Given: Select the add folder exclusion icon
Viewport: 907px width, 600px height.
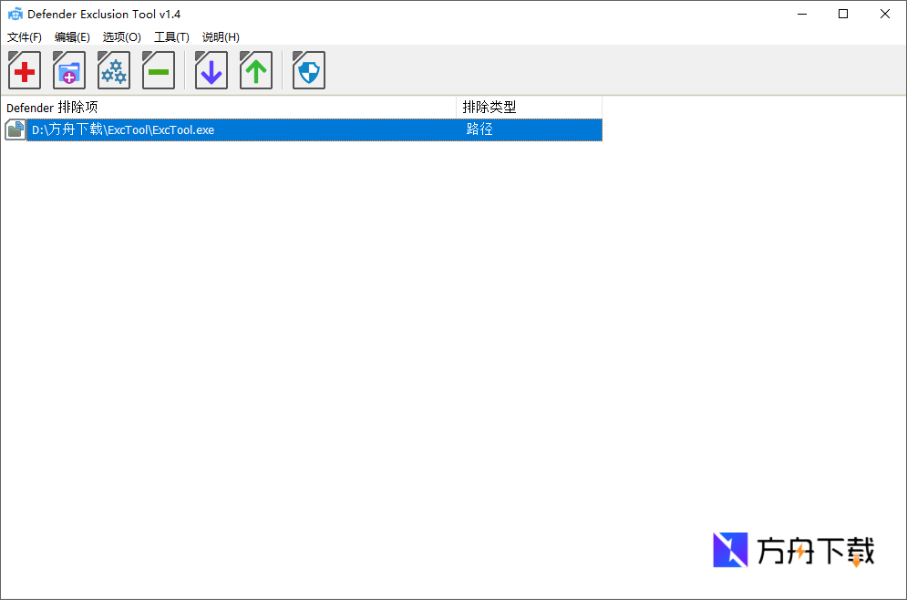Looking at the screenshot, I should pyautogui.click(x=68, y=70).
